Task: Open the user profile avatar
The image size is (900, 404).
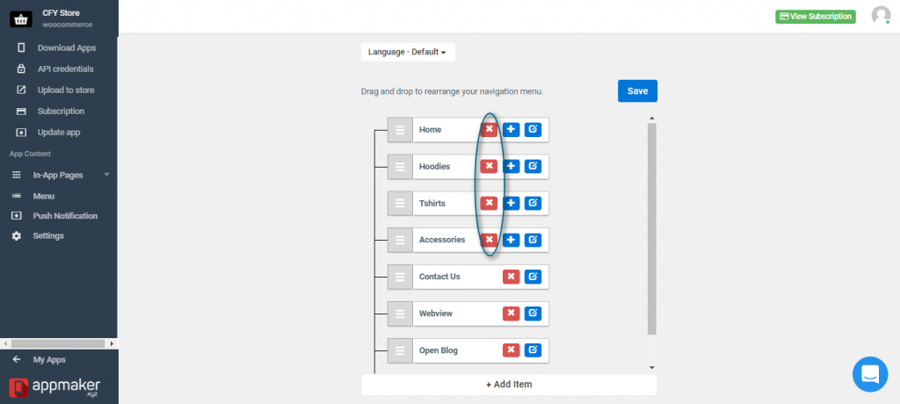Action: tap(881, 16)
